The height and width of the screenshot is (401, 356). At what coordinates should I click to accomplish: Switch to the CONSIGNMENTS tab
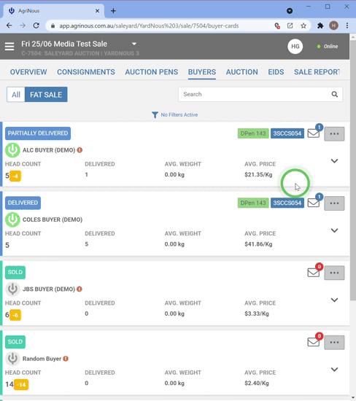[x=86, y=72]
